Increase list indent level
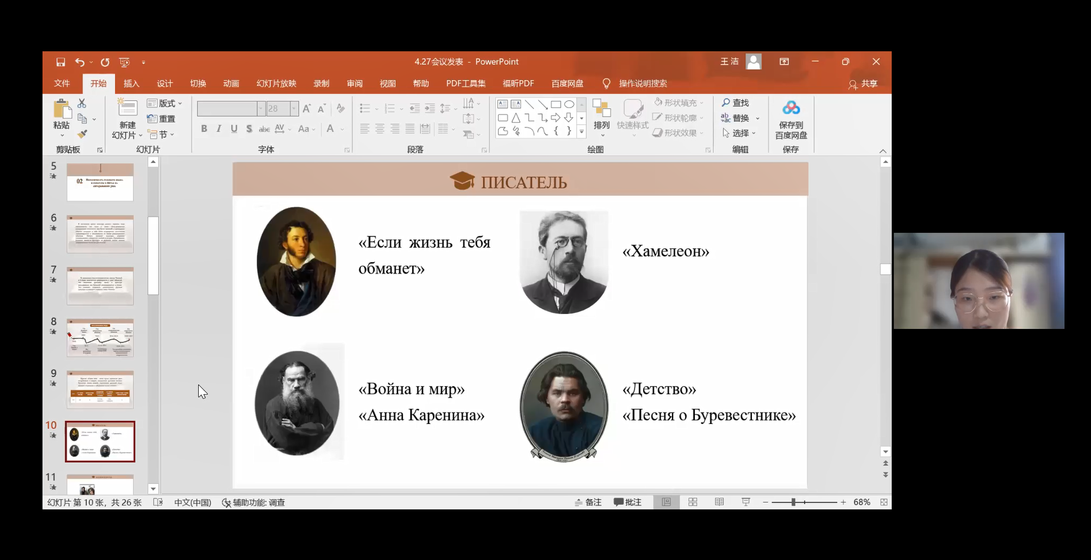 pos(430,108)
